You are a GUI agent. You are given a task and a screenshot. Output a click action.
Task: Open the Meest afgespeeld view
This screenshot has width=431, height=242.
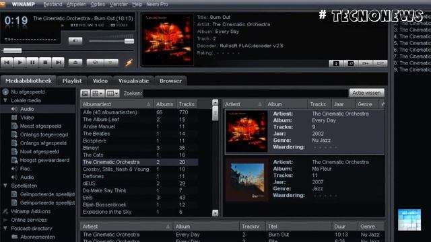click(x=40, y=126)
